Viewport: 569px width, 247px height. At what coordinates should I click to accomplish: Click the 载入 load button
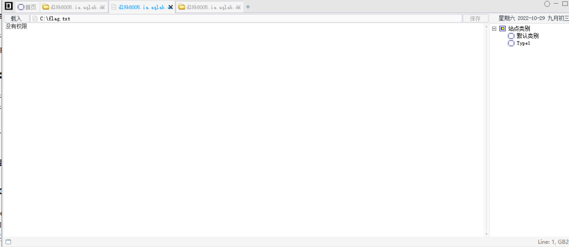point(16,18)
